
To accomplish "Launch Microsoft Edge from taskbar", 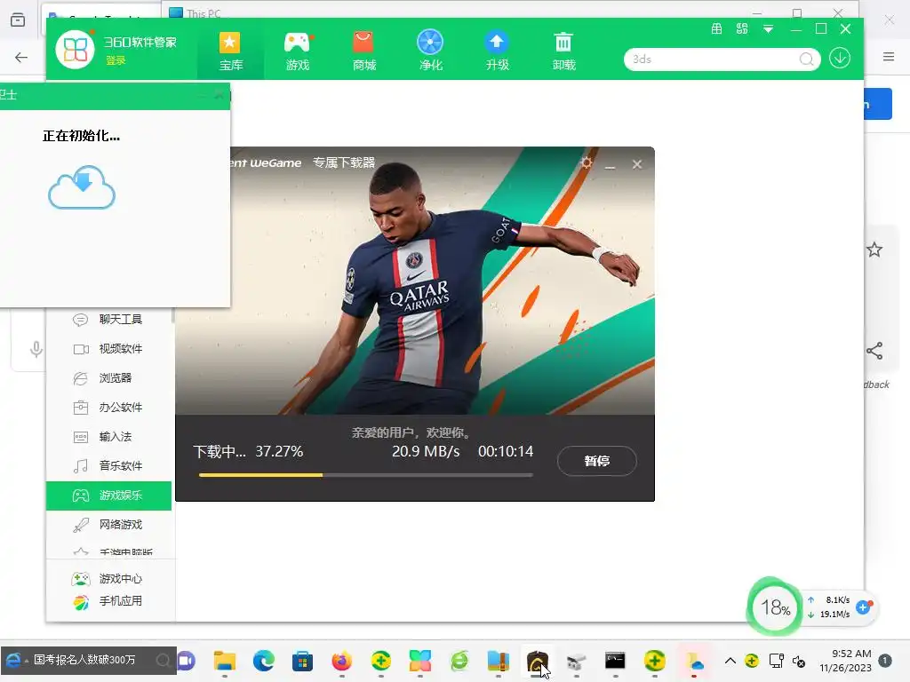I will coord(263,661).
